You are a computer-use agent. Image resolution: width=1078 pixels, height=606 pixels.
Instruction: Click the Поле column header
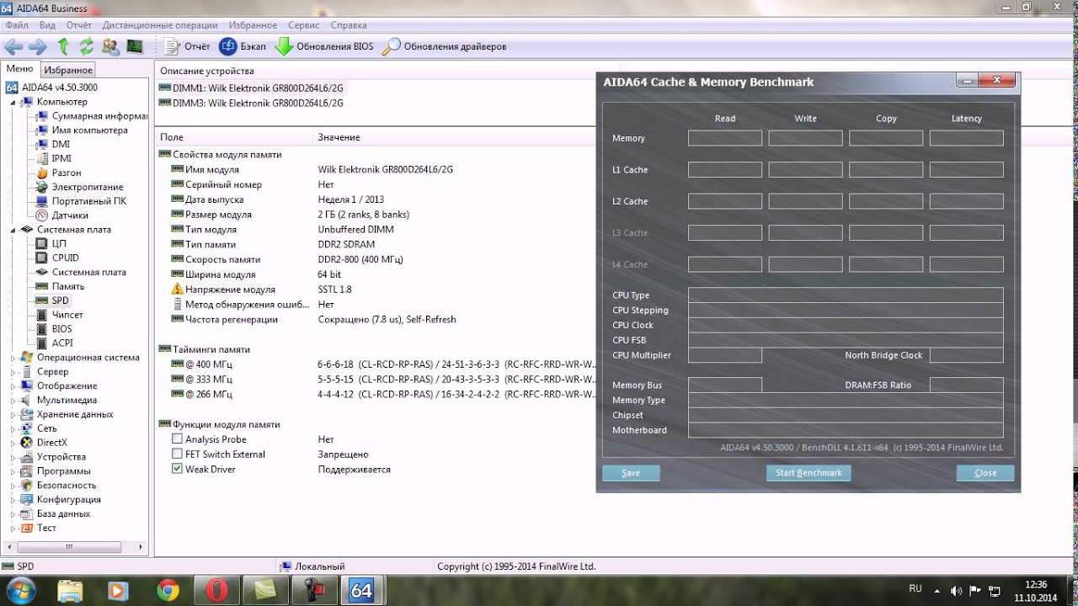pos(234,137)
